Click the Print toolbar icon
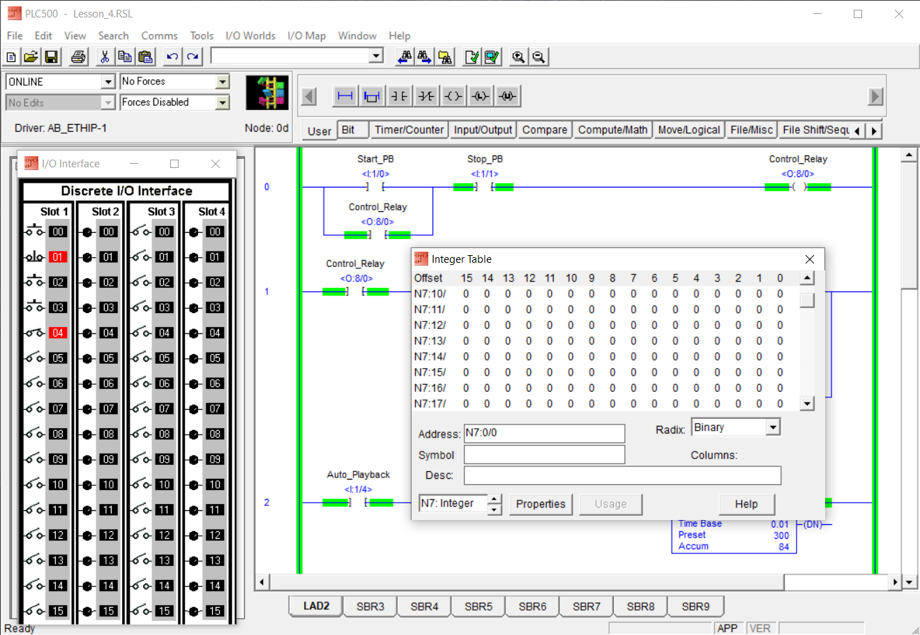 point(79,57)
